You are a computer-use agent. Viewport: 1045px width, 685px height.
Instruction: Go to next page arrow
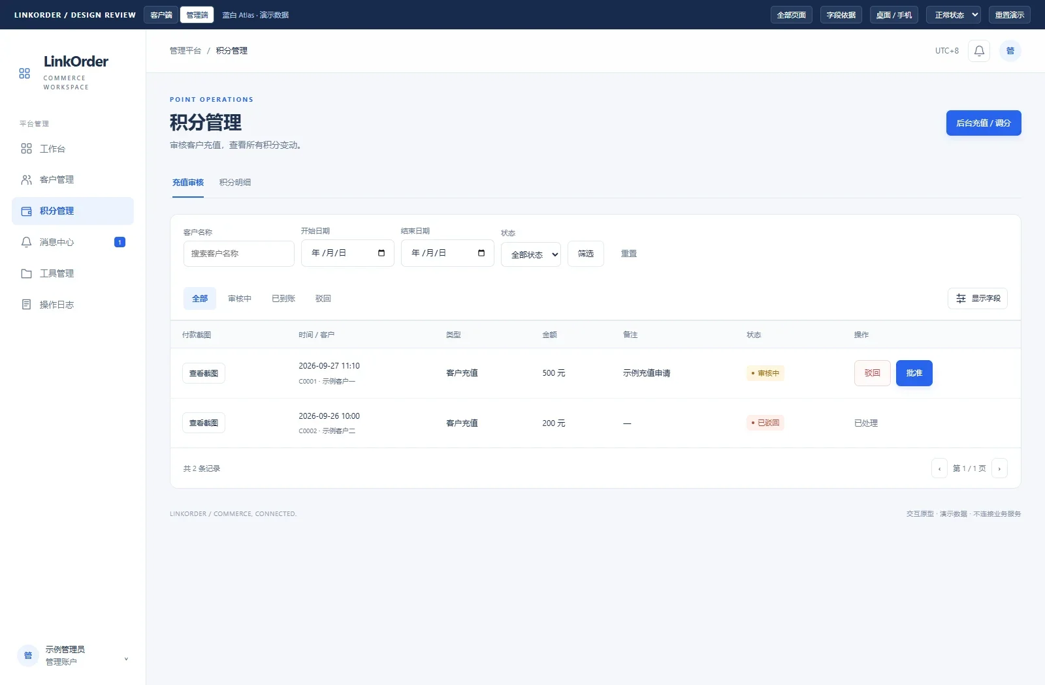click(999, 468)
